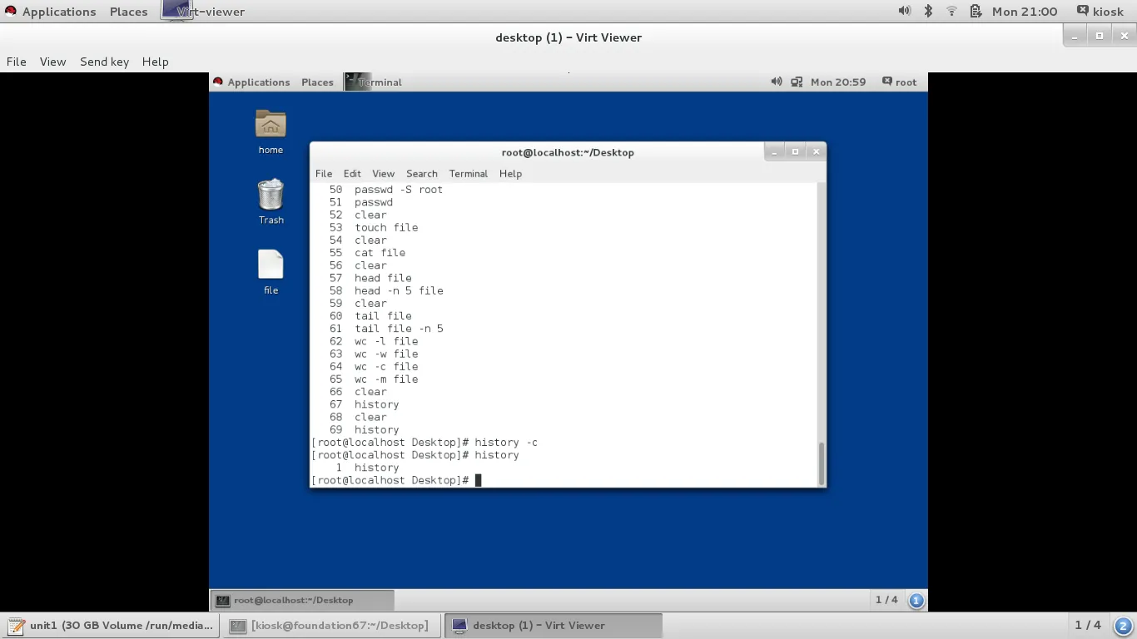The image size is (1137, 639).
Task: Click the terminal command prompt cursor
Action: pos(479,480)
